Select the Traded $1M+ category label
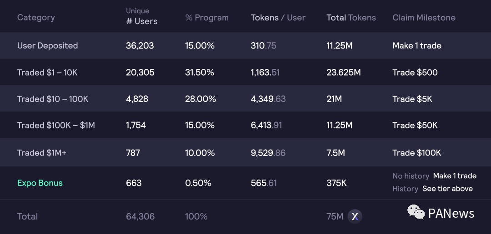 [x=42, y=153]
